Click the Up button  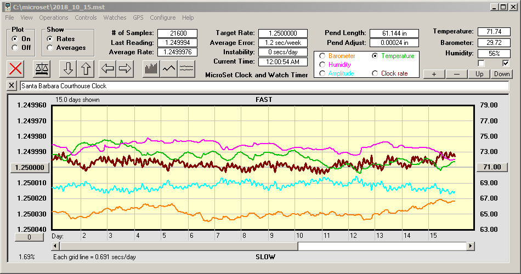pyautogui.click(x=479, y=74)
